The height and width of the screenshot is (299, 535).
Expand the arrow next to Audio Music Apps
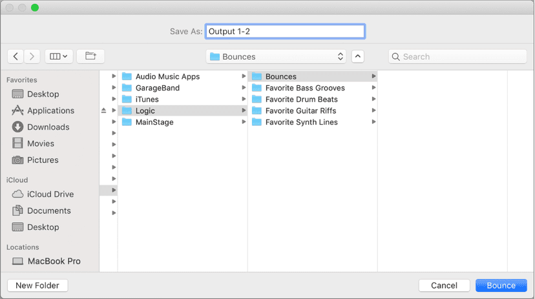point(244,76)
